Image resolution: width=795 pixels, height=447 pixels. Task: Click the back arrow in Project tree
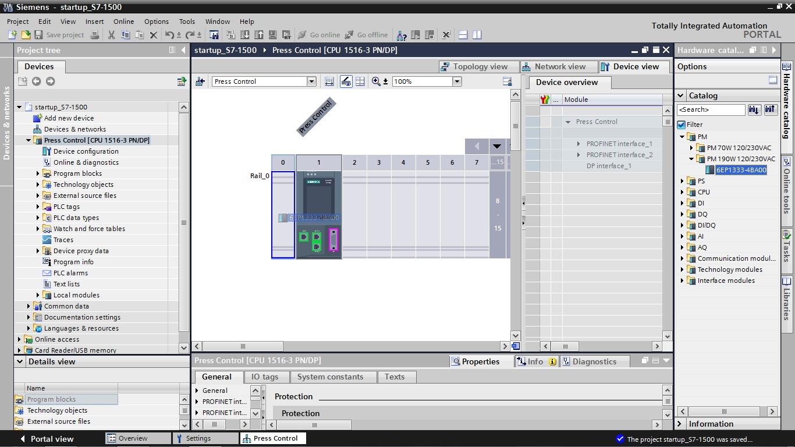(x=36, y=81)
